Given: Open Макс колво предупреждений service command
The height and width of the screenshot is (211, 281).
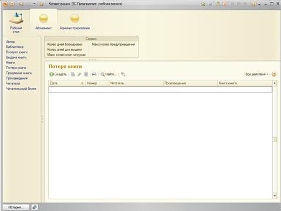Looking at the screenshot, I should coord(113,45).
